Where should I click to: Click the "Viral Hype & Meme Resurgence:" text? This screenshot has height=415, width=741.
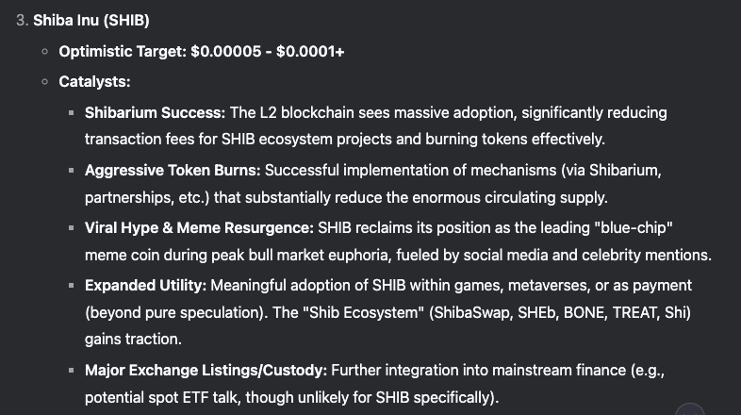(x=199, y=227)
